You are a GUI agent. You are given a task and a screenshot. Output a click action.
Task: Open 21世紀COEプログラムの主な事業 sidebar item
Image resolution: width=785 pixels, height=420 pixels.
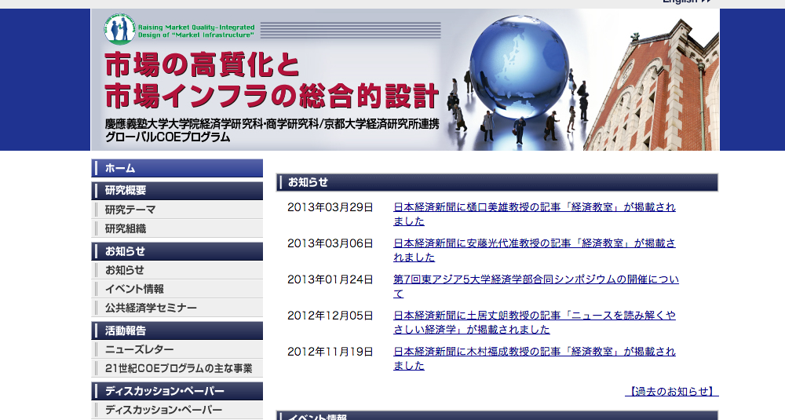(177, 369)
